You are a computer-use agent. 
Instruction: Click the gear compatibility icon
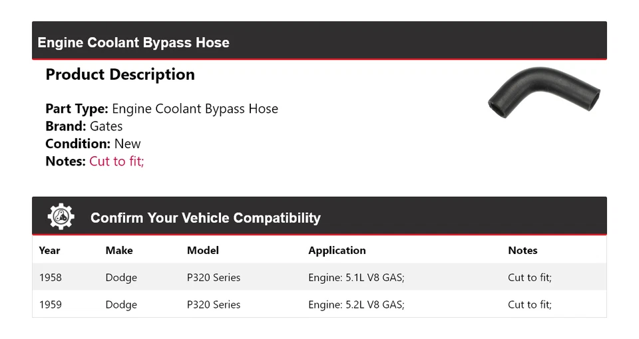coord(61,217)
